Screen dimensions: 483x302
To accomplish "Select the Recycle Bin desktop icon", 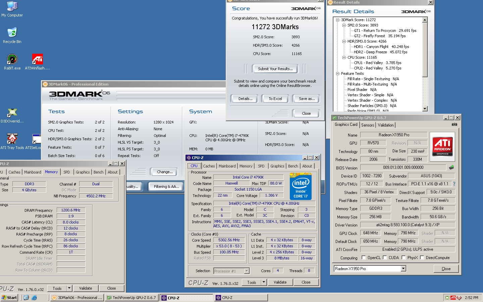I will tap(12, 36).
